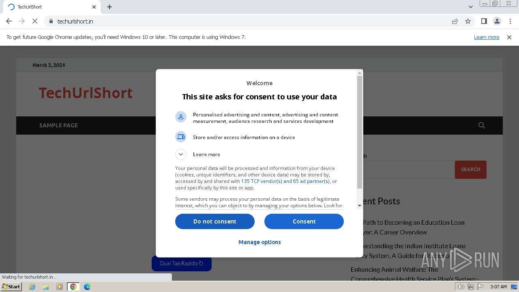Open the tab search dropdown
519x292 pixels.
(470, 7)
